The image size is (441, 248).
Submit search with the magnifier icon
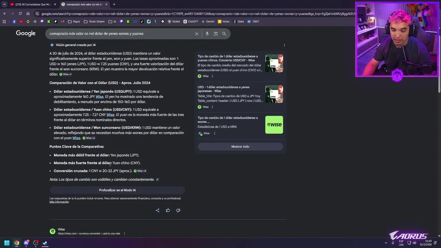pos(224,34)
